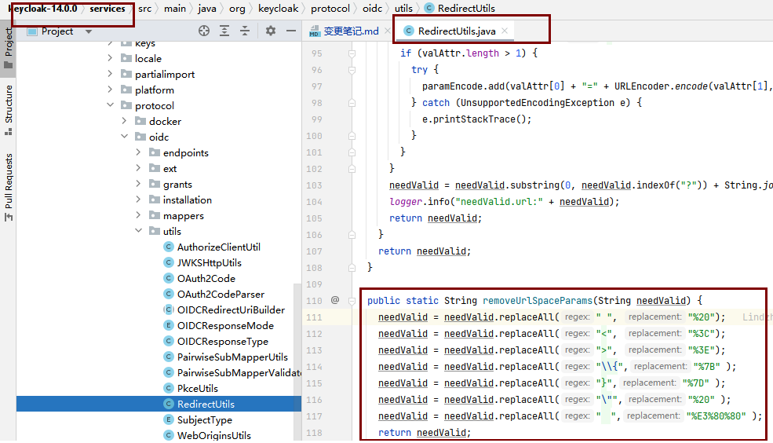This screenshot has height=443, width=773.
Task: Select the PairwiseSubMapperUtils class icon
Action: (169, 357)
